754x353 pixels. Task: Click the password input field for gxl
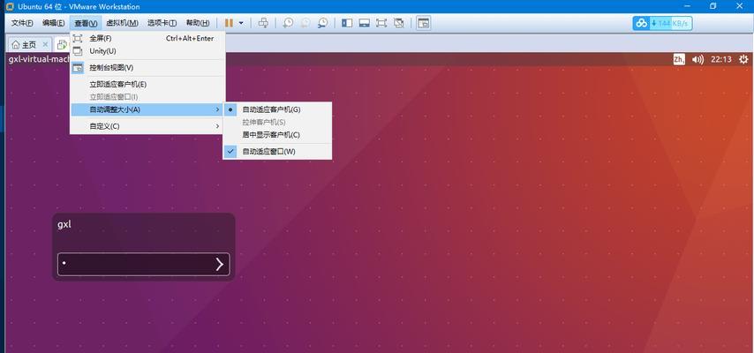tap(143, 264)
